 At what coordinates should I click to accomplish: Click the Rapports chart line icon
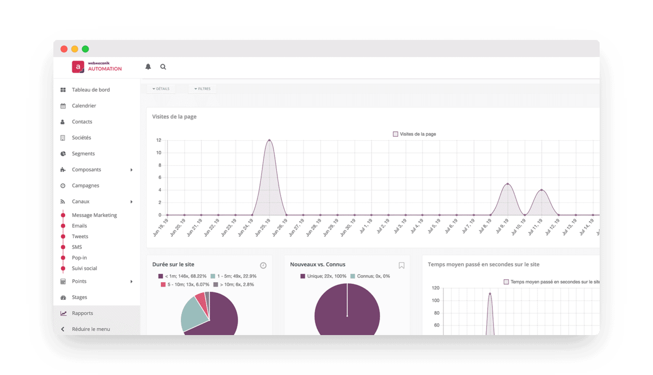[63, 313]
